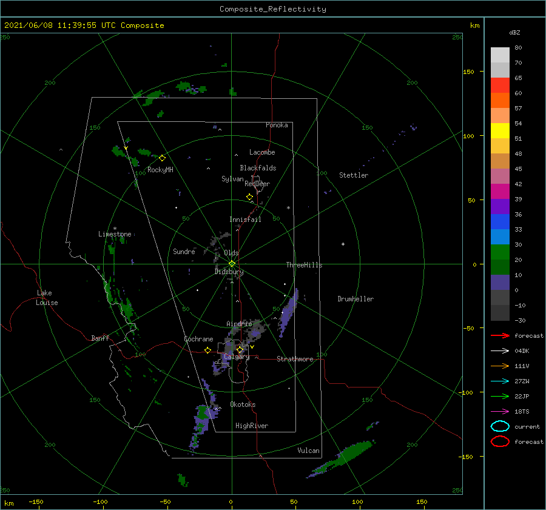
Task: Click the Ponoka city label
Action: pos(277,125)
